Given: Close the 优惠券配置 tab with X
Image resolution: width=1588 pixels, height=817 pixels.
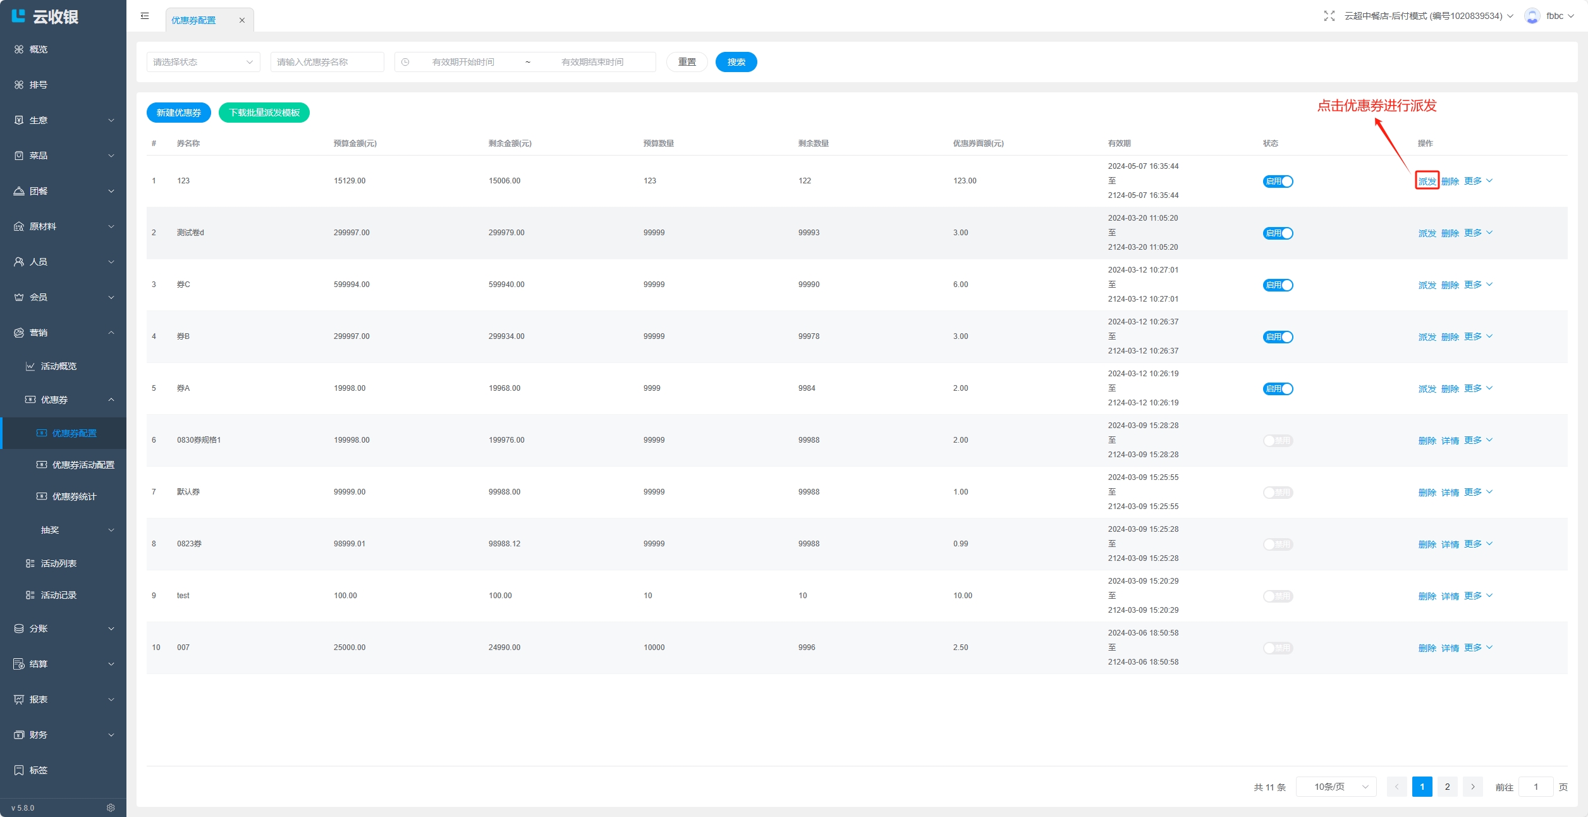Looking at the screenshot, I should click(x=241, y=20).
